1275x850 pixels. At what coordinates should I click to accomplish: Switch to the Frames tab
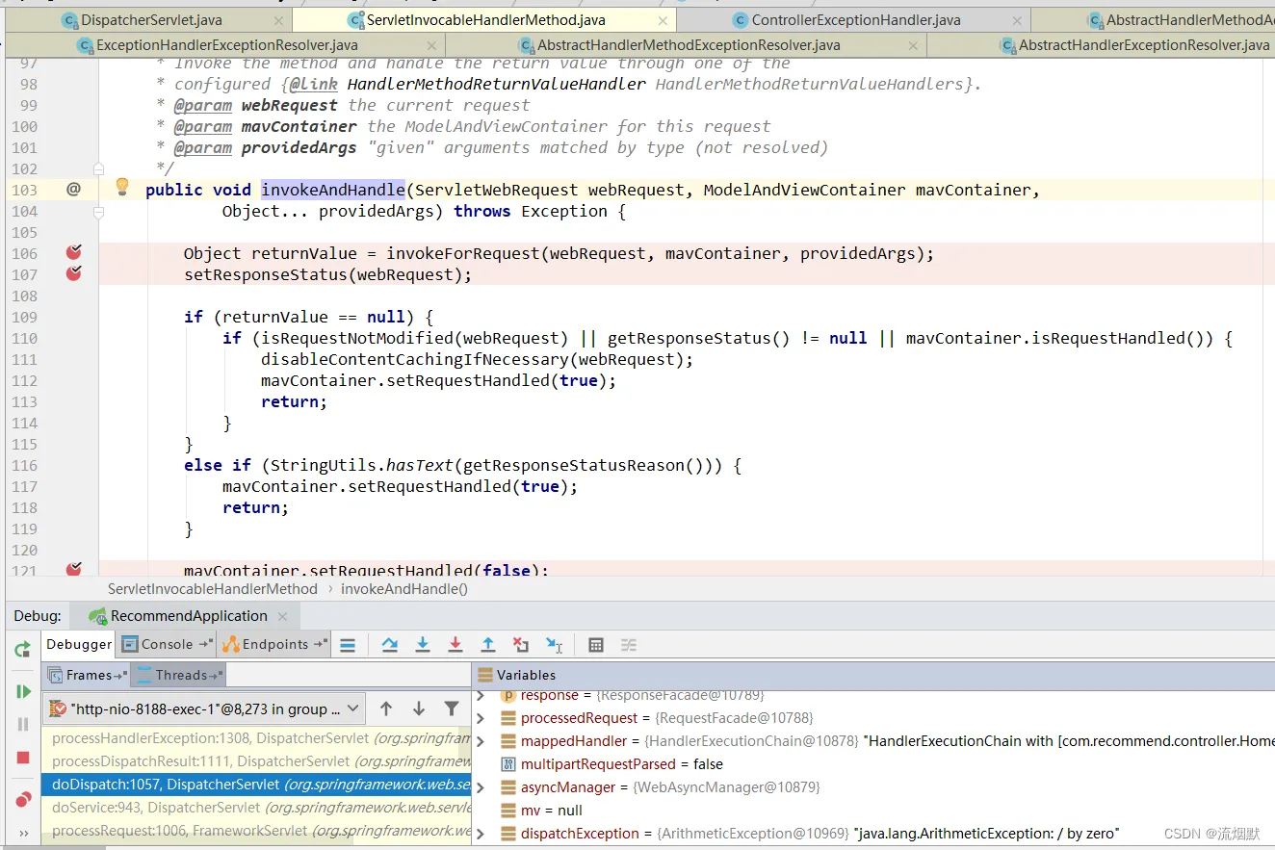pos(88,675)
